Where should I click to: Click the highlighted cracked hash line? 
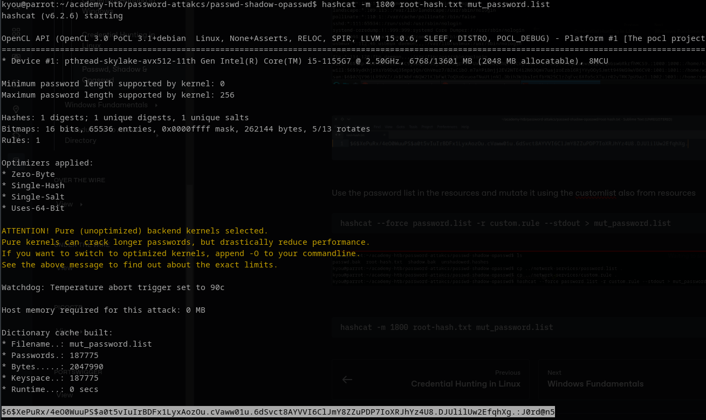coord(278,412)
